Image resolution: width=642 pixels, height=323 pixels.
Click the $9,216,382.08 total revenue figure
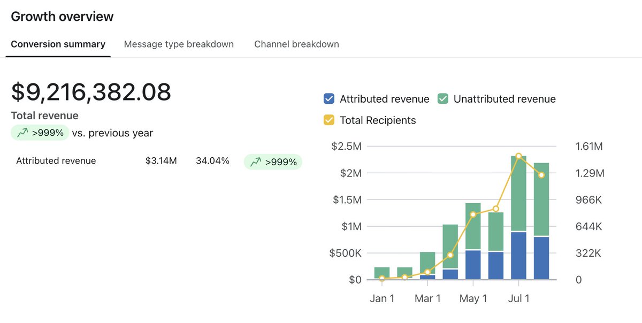click(x=91, y=92)
